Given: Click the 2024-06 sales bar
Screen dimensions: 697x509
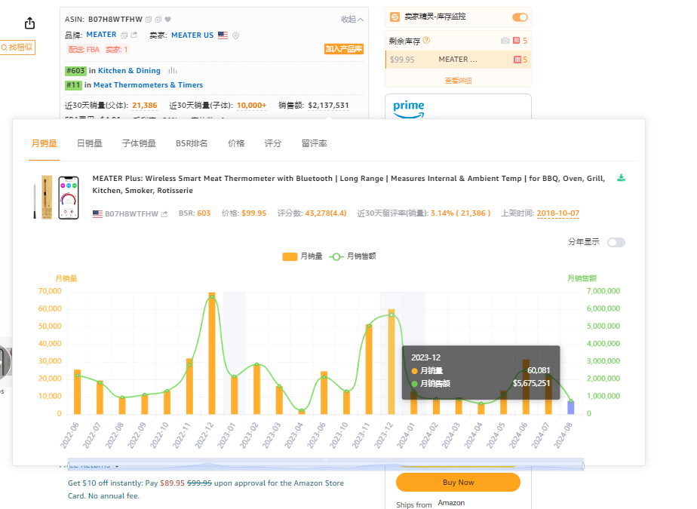Looking at the screenshot, I should [526, 387].
